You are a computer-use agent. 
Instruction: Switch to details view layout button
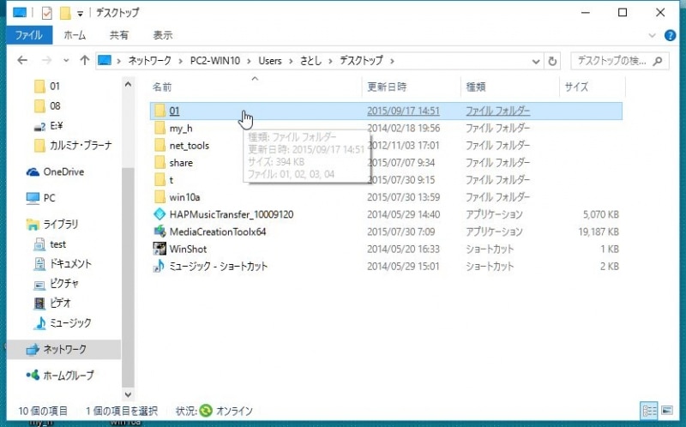pos(649,411)
